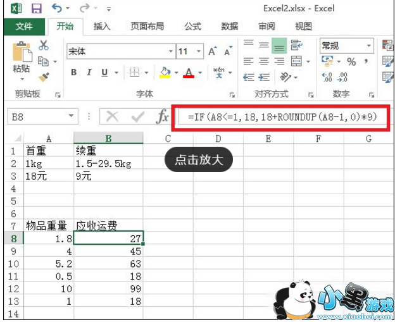
Task: Switch to the 开始 tab
Action: [x=65, y=27]
